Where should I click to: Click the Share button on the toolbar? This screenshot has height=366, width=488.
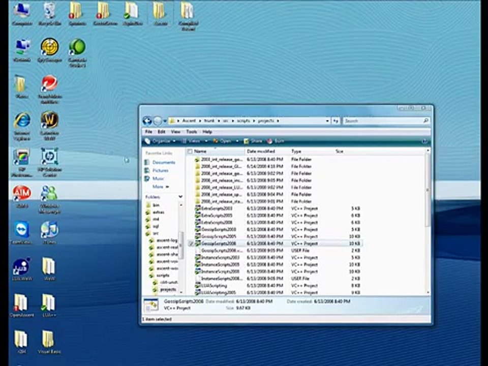click(x=253, y=141)
